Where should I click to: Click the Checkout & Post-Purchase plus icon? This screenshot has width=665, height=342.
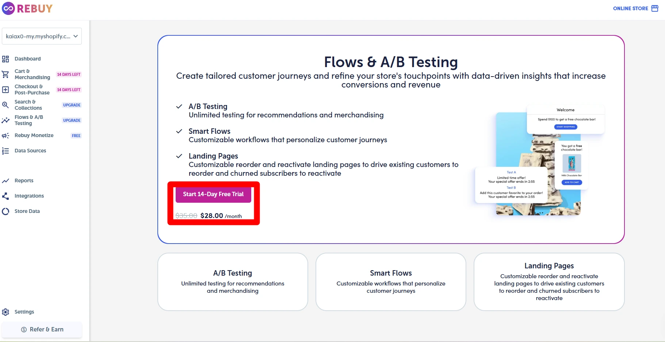coord(5,90)
